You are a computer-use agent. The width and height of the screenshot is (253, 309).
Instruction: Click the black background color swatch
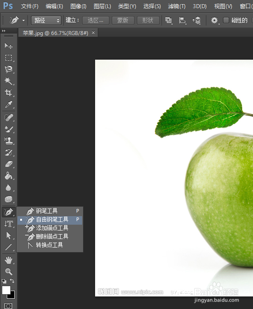tap(12, 296)
